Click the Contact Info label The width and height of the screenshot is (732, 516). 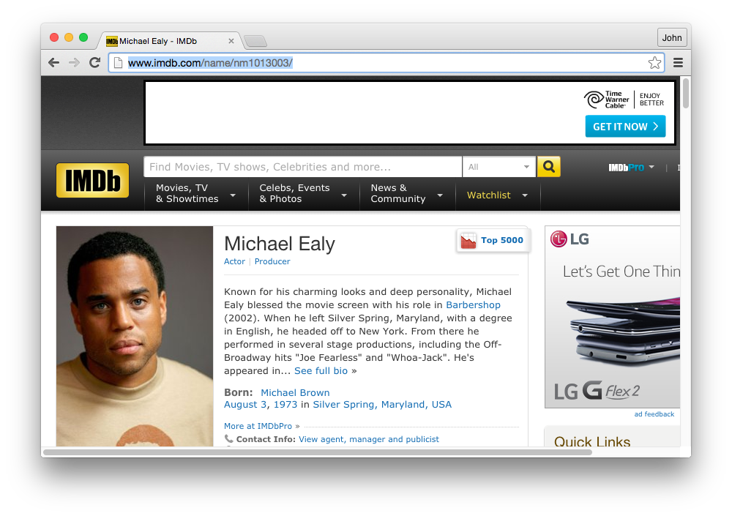point(266,439)
